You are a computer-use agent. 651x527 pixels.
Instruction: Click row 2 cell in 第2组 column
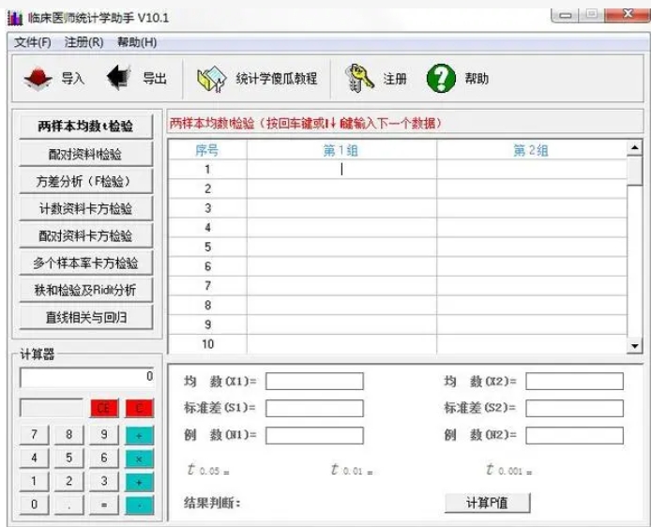pos(532,188)
